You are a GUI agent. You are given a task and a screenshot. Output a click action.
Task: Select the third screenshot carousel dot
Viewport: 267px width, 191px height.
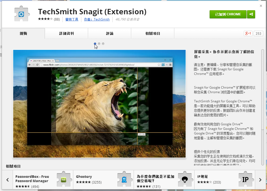[x=103, y=44]
